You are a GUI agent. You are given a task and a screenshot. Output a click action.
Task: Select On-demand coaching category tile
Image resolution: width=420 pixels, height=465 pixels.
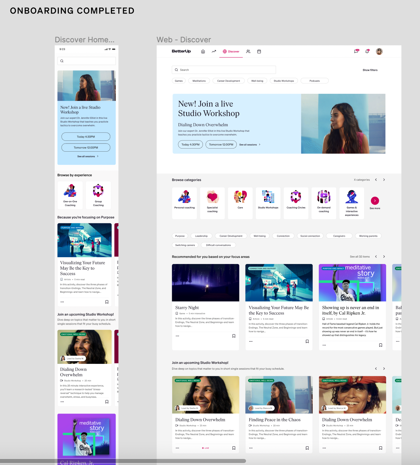(x=324, y=203)
